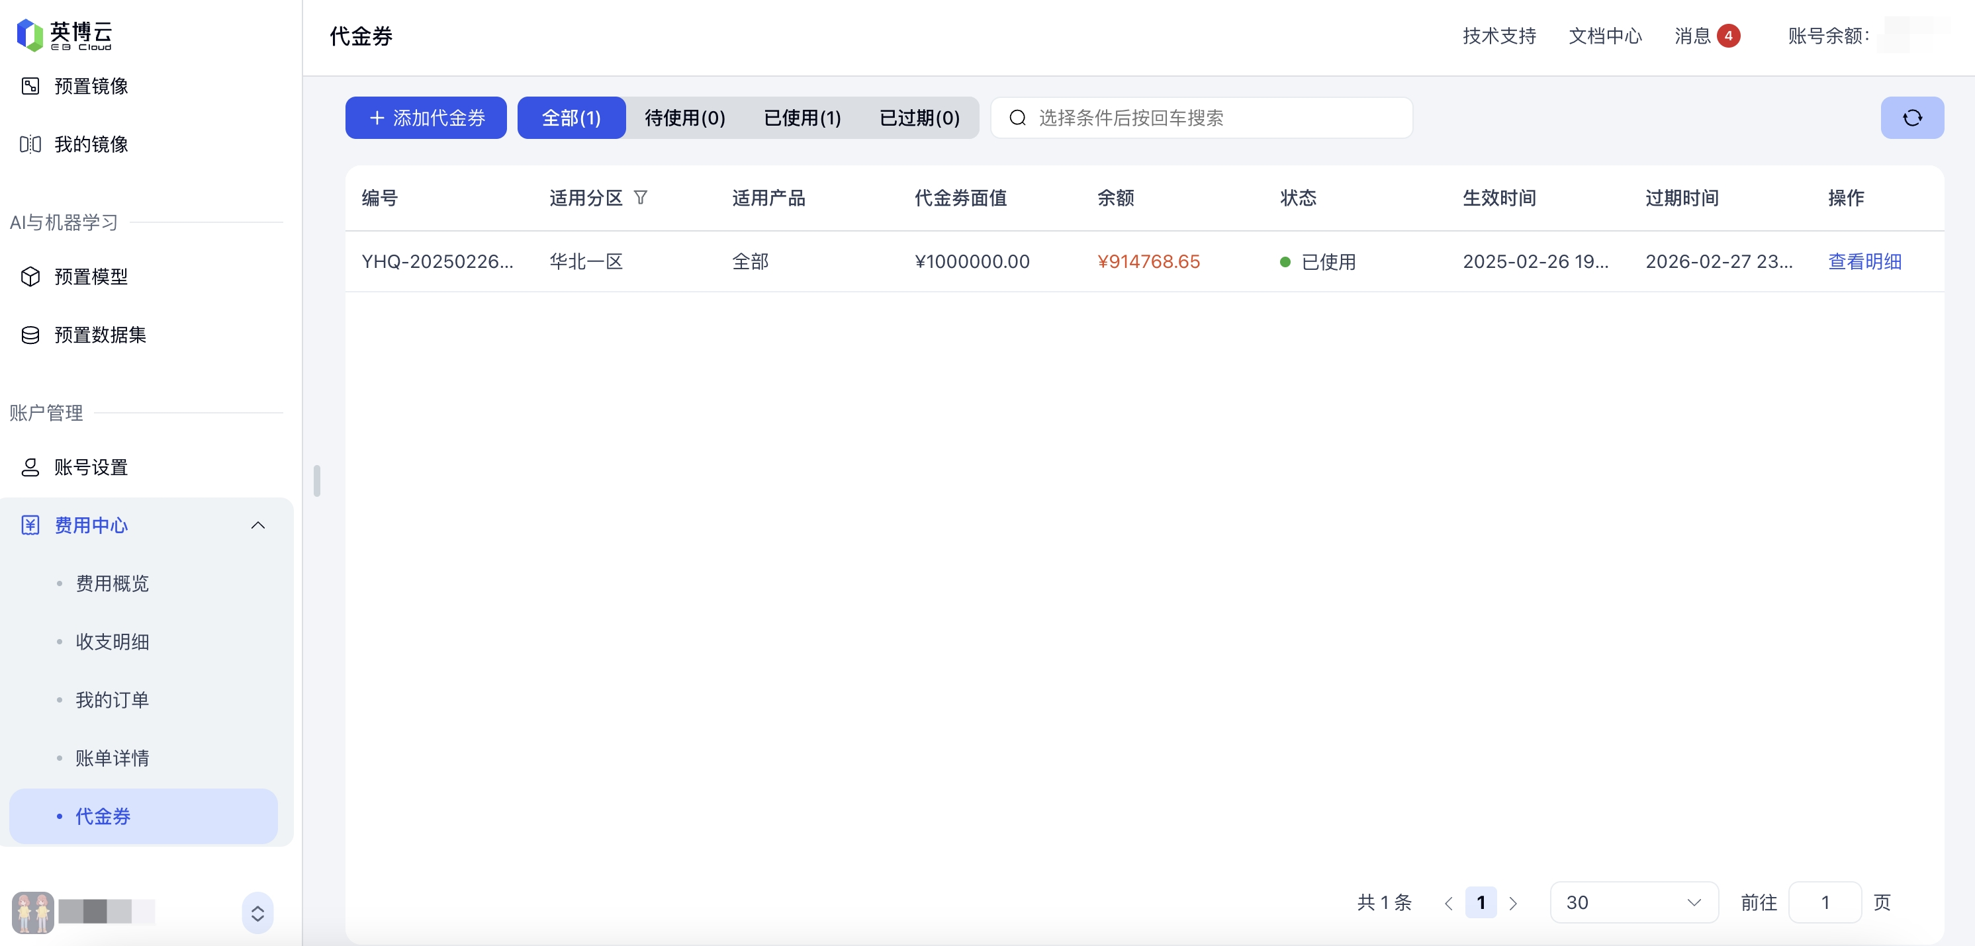The height and width of the screenshot is (946, 1975).
Task: Expand the user account switcher arrows
Action: [257, 912]
